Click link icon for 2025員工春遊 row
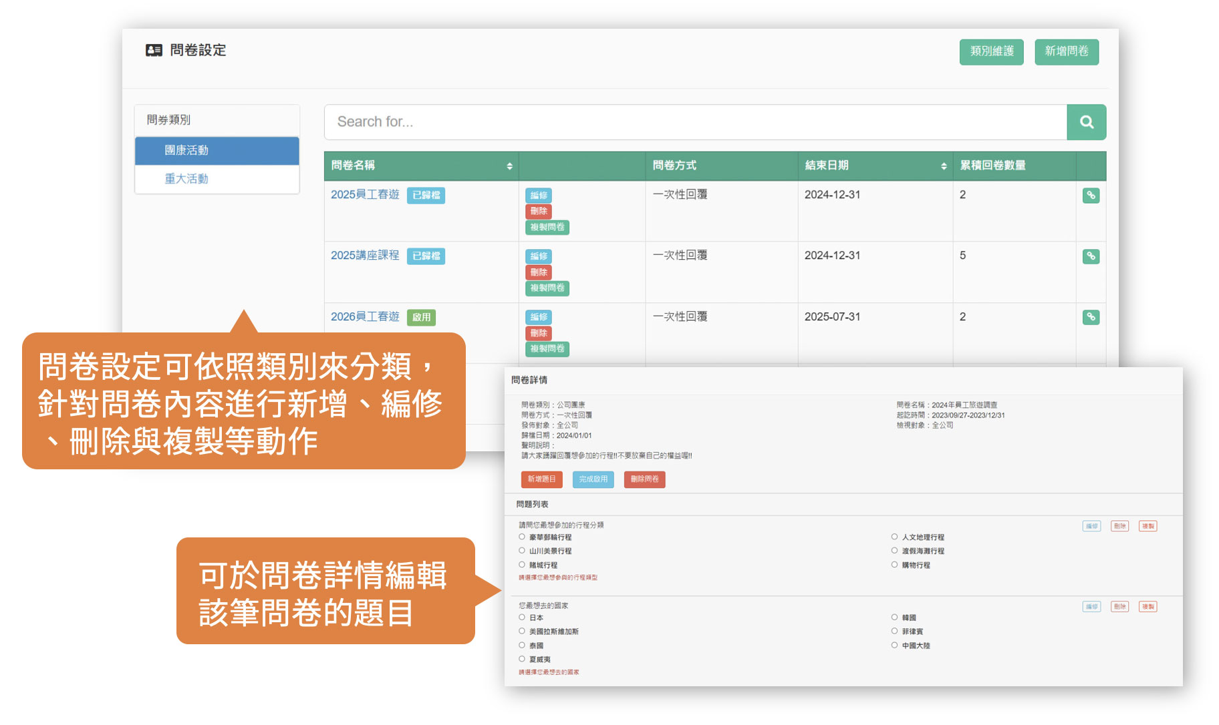The width and height of the screenshot is (1219, 725). [1091, 196]
